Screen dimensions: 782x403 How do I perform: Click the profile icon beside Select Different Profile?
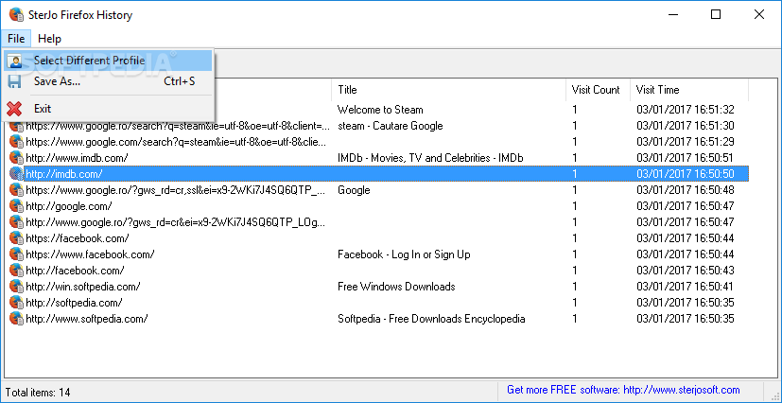coord(14,61)
